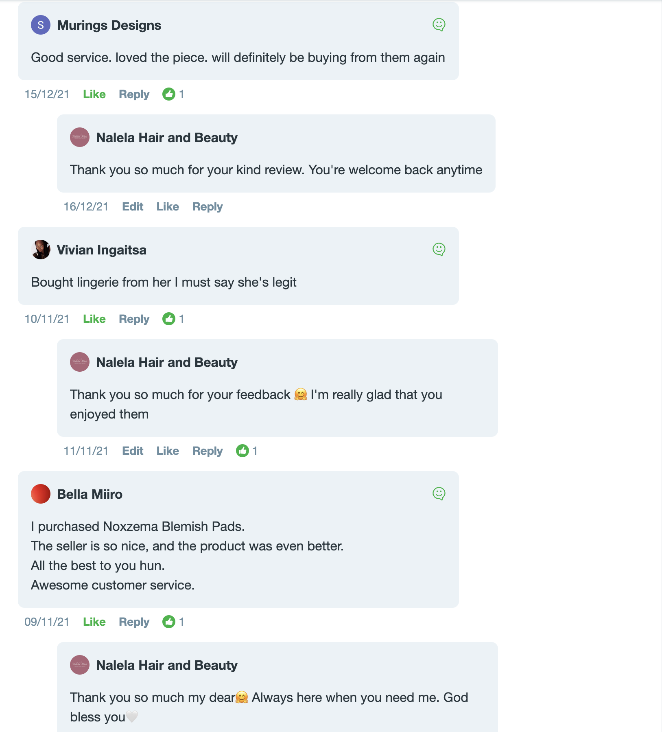Click thumbs-up count under Vivian Ingaitsa review
This screenshot has width=662, height=732.
coord(173,319)
